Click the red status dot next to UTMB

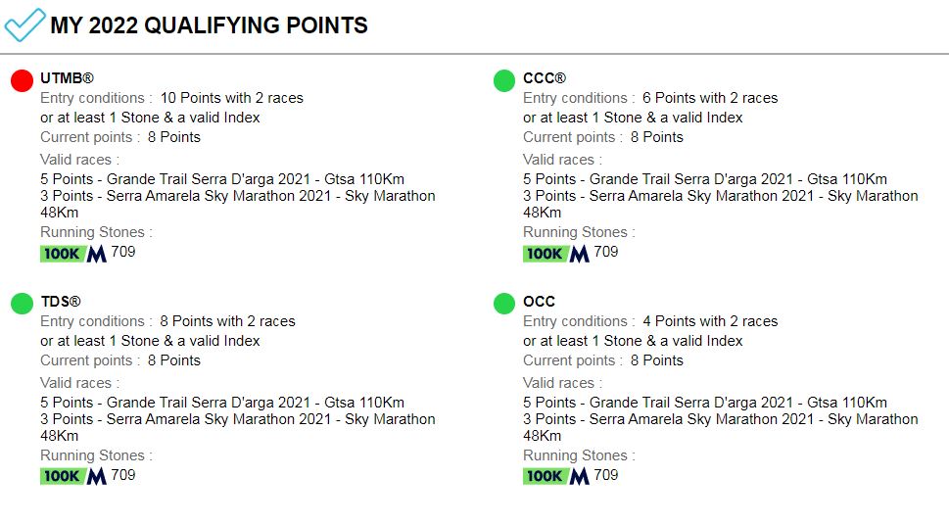click(x=22, y=80)
